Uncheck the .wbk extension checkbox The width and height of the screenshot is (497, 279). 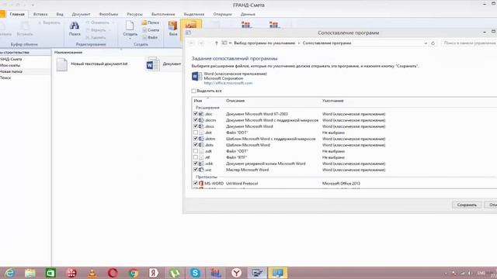tap(196, 164)
